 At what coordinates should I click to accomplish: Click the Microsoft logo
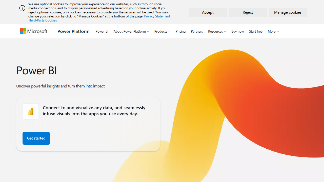click(34, 31)
